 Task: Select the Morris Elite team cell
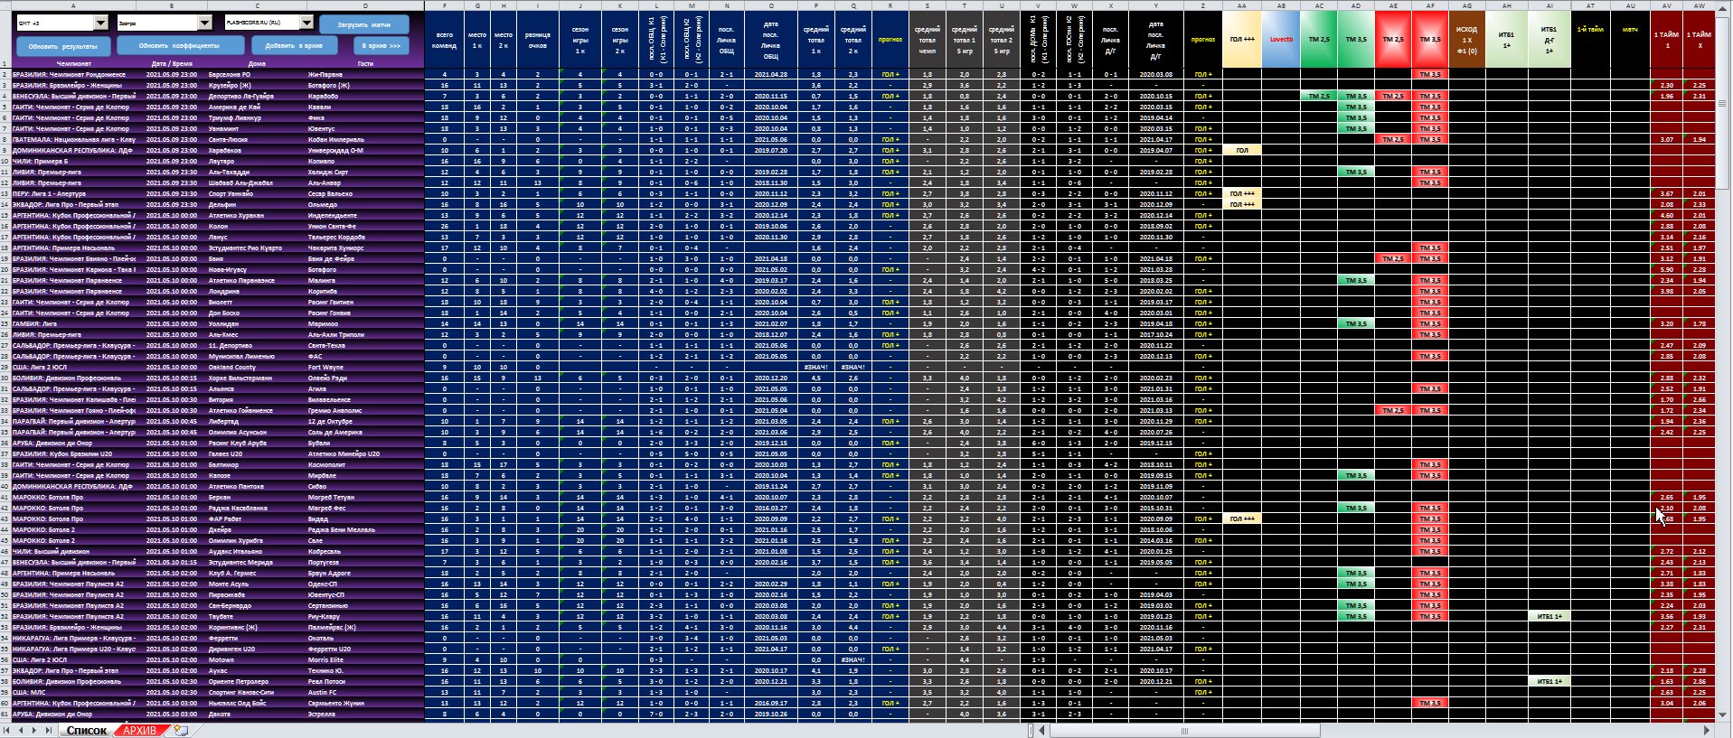pos(365,659)
